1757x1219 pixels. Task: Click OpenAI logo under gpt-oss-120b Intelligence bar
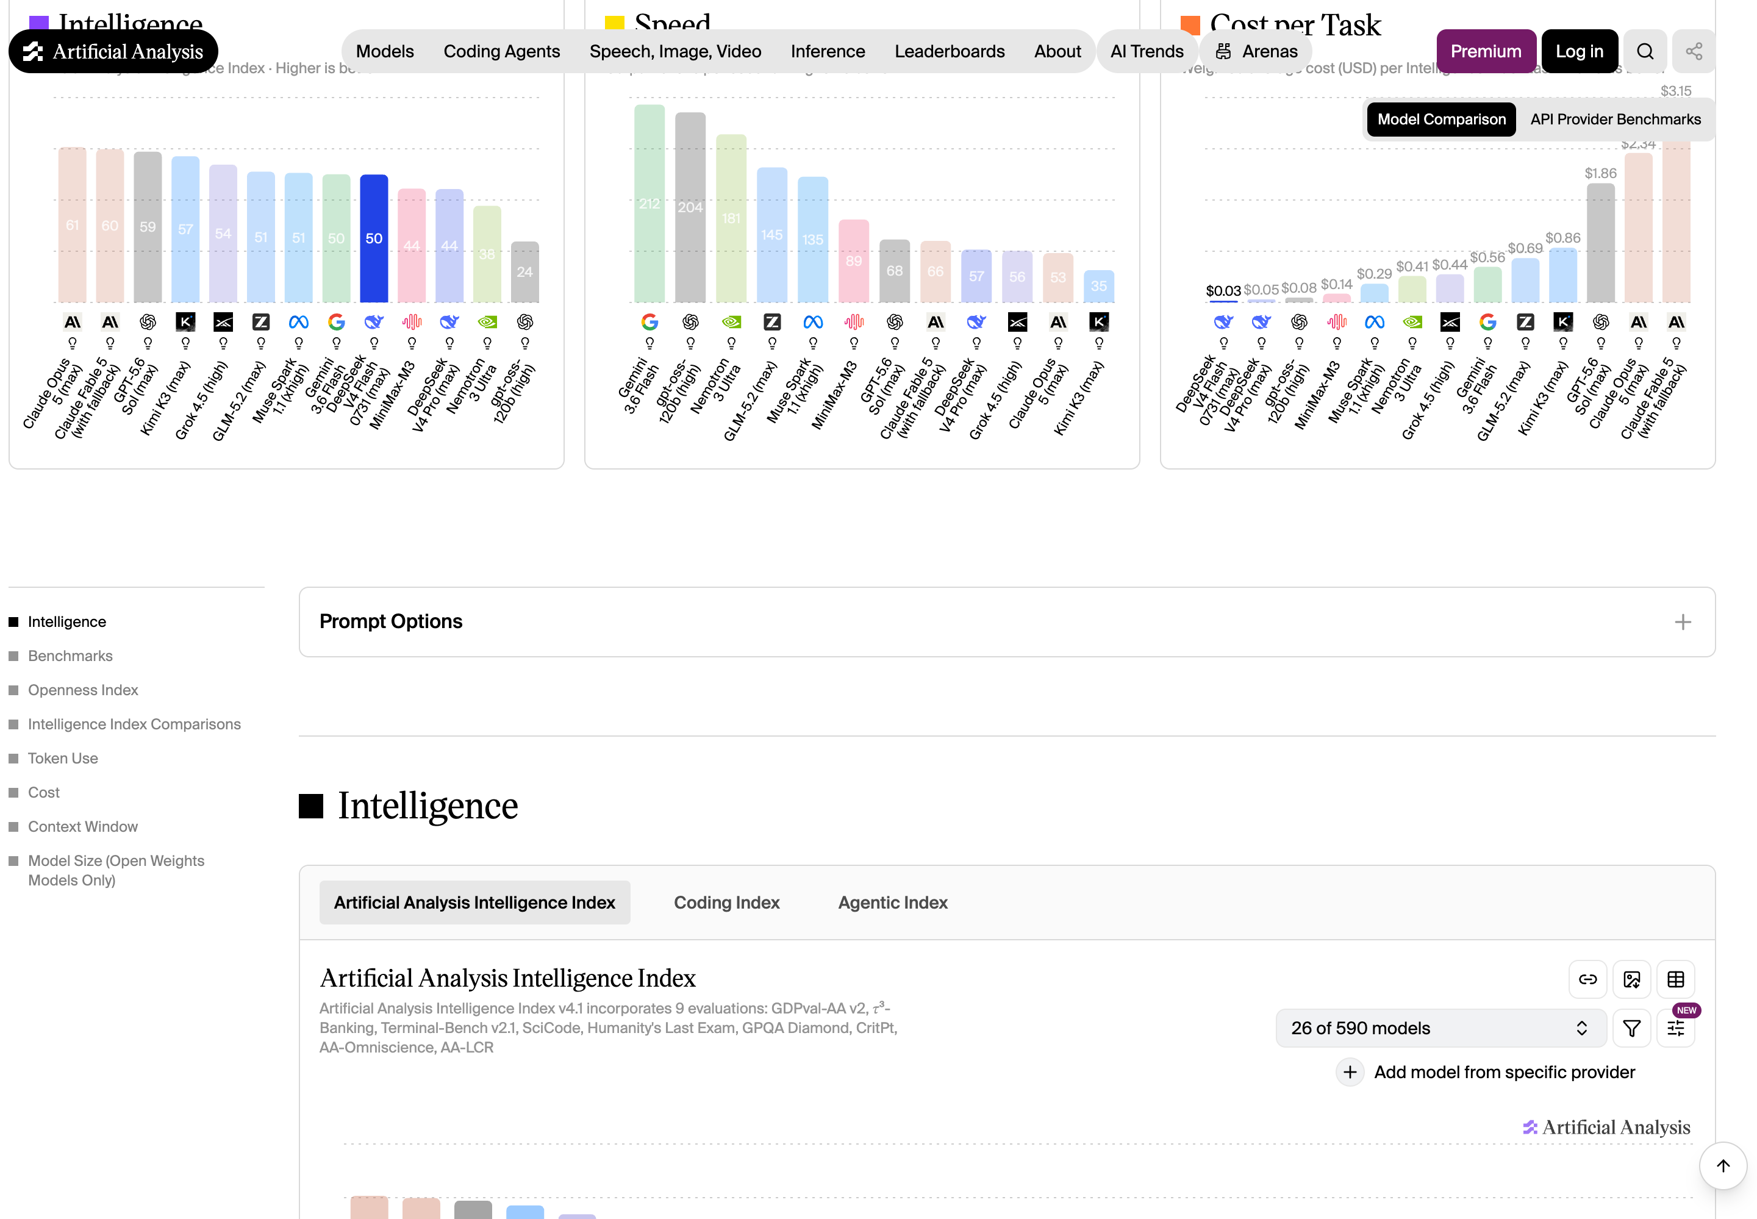coord(525,323)
